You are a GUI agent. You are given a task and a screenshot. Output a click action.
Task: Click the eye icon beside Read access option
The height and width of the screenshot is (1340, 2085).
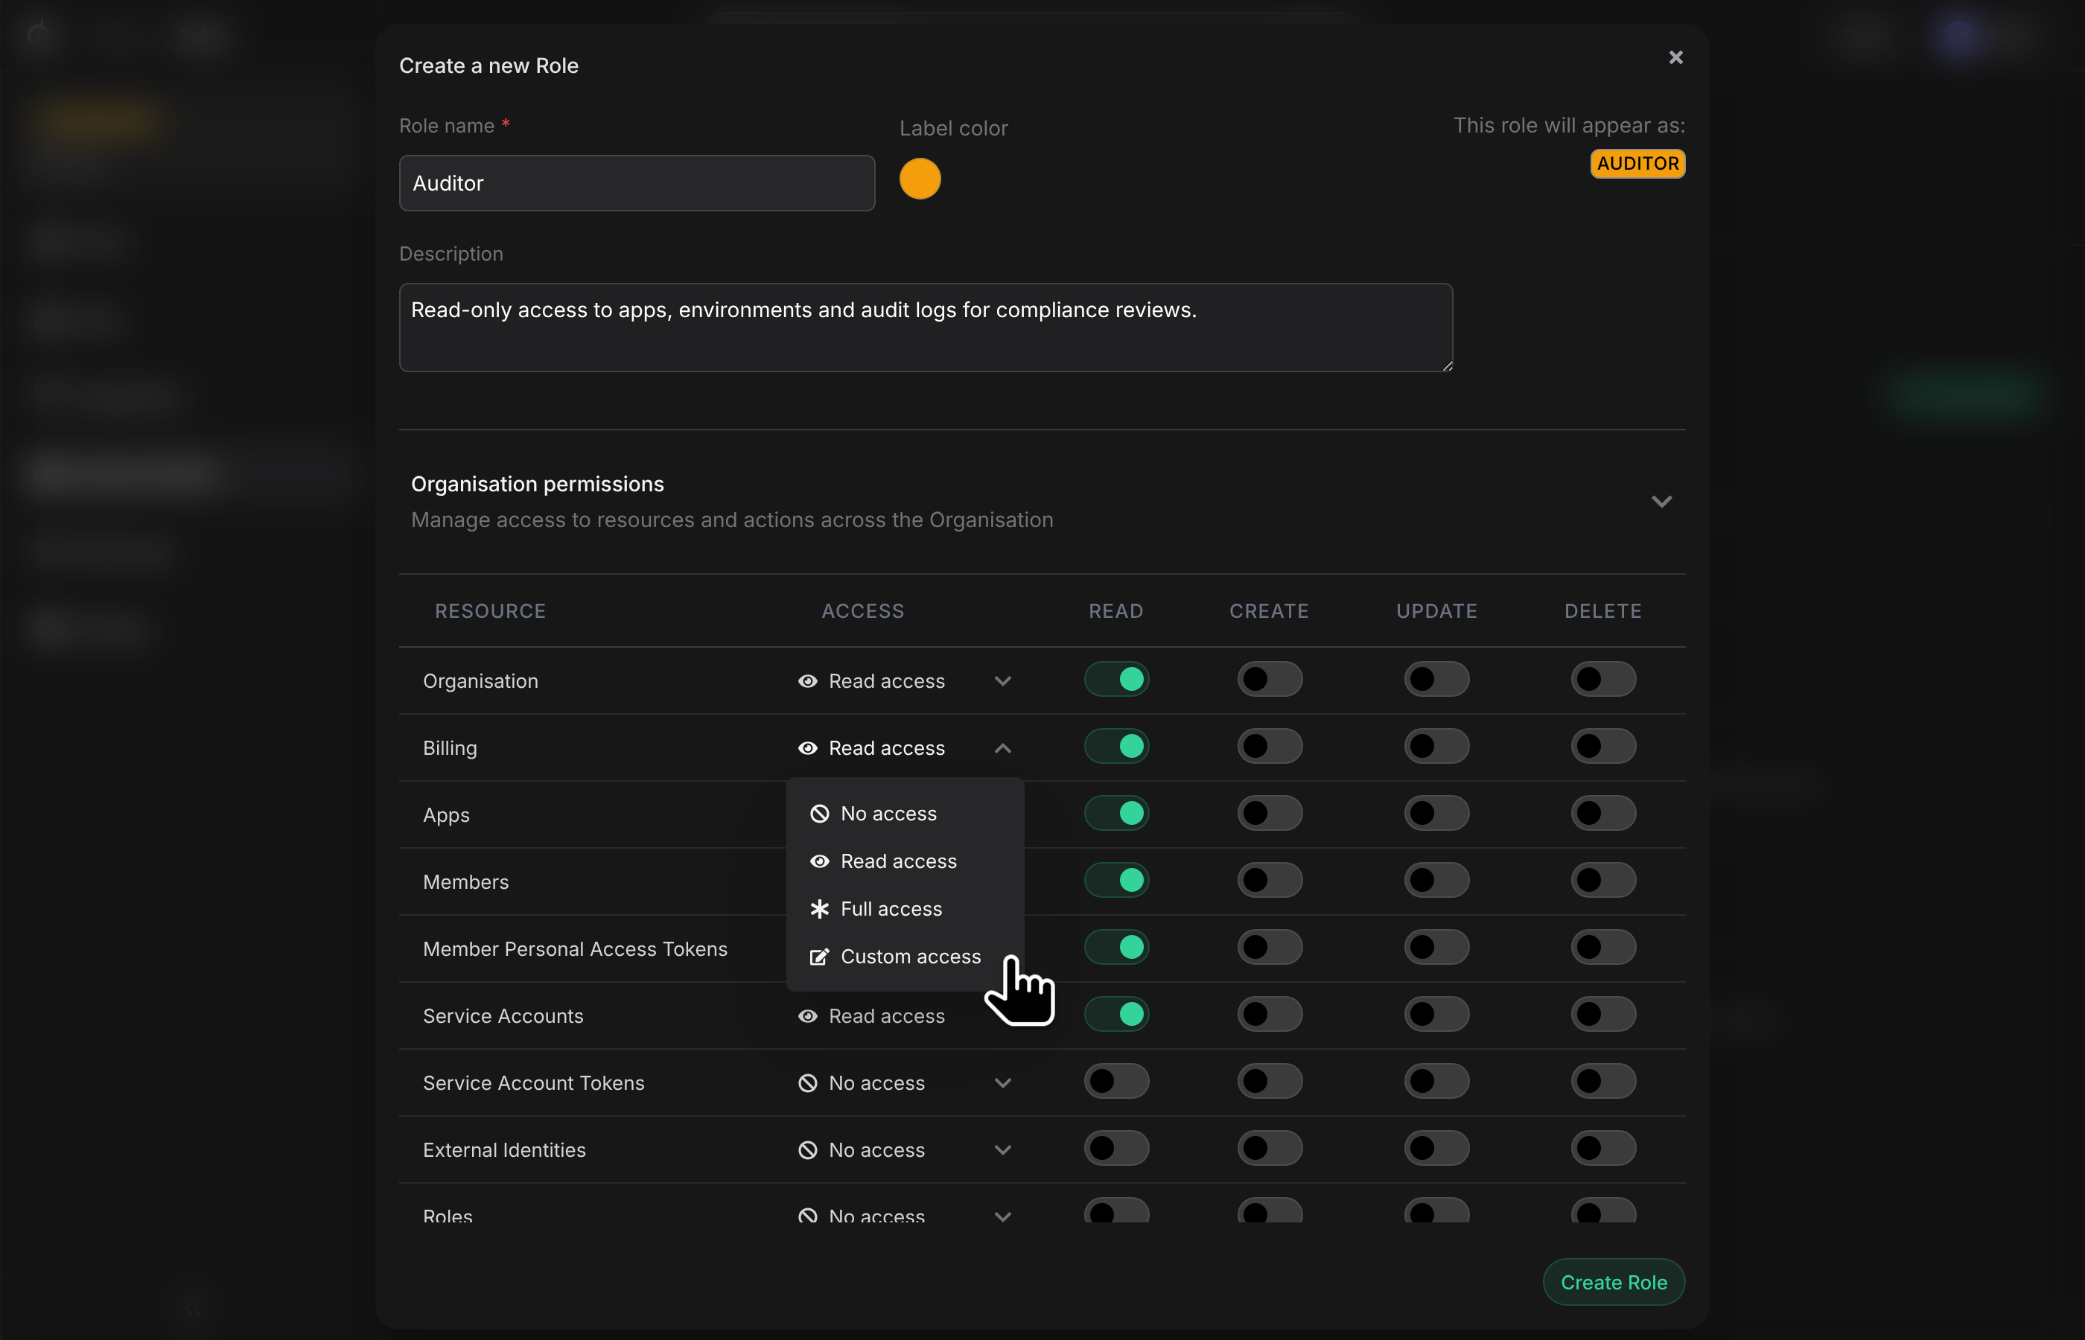point(820,861)
